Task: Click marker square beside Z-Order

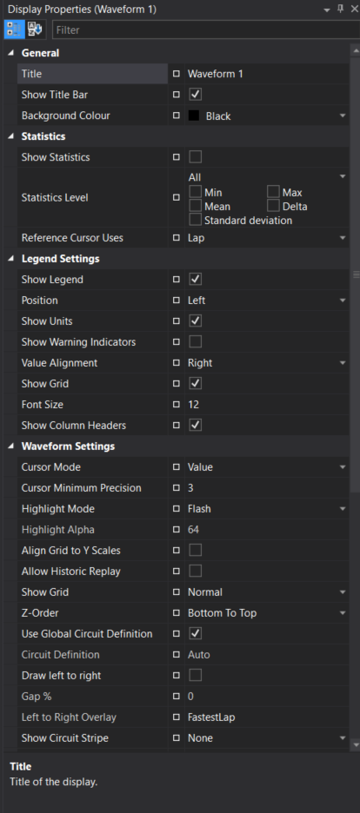Action: [177, 613]
